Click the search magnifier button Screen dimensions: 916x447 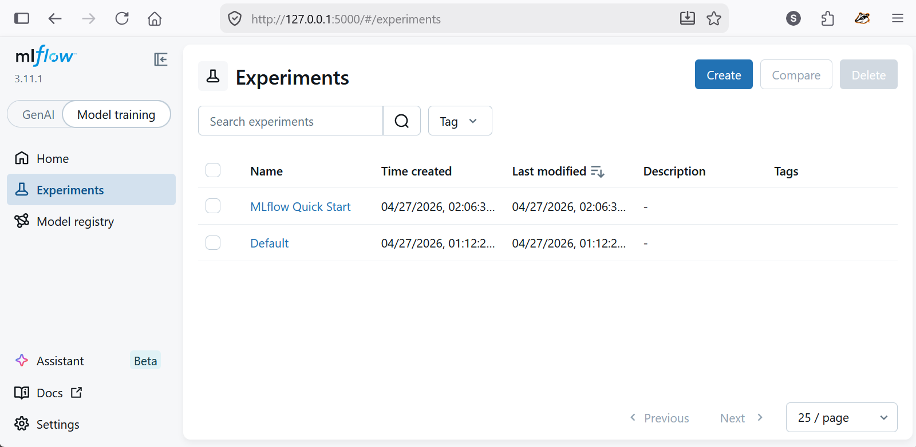pos(402,121)
